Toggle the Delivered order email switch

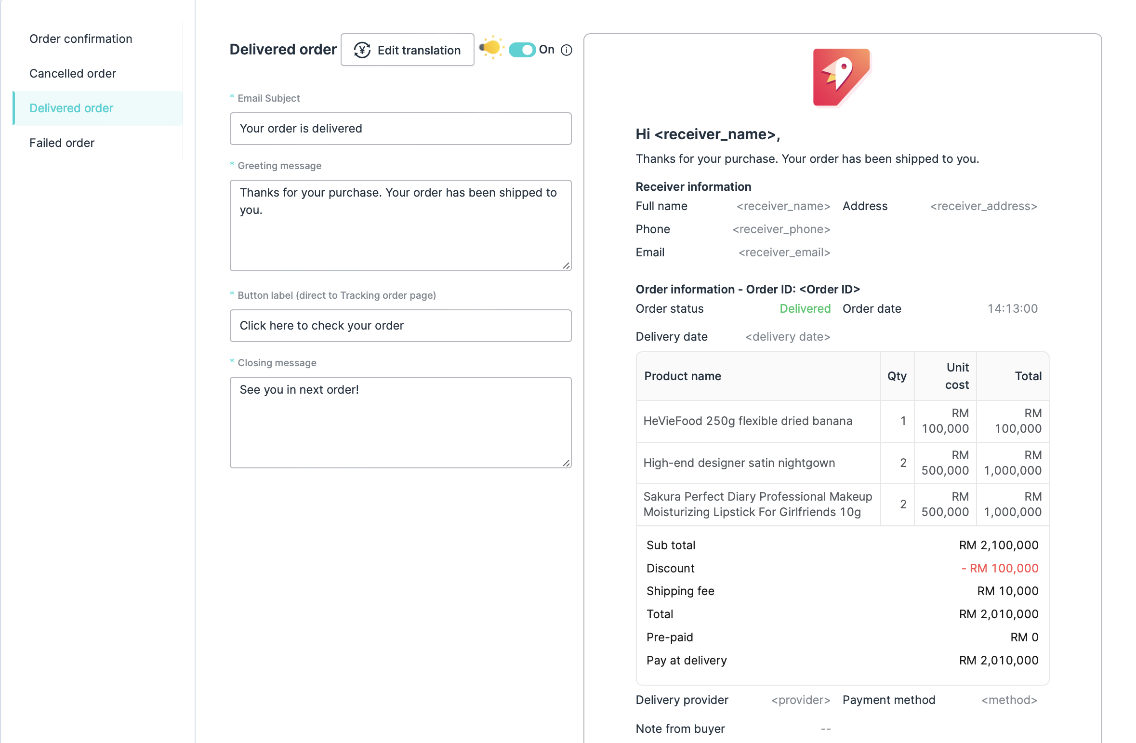(522, 50)
